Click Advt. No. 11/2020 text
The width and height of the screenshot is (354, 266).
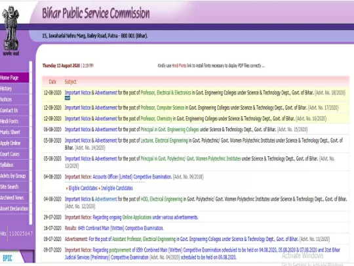pyautogui.click(x=315, y=239)
